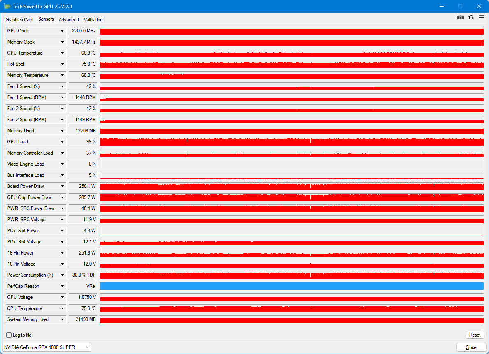Click the Close button at bottom
This screenshot has width=489, height=354.
point(471,347)
